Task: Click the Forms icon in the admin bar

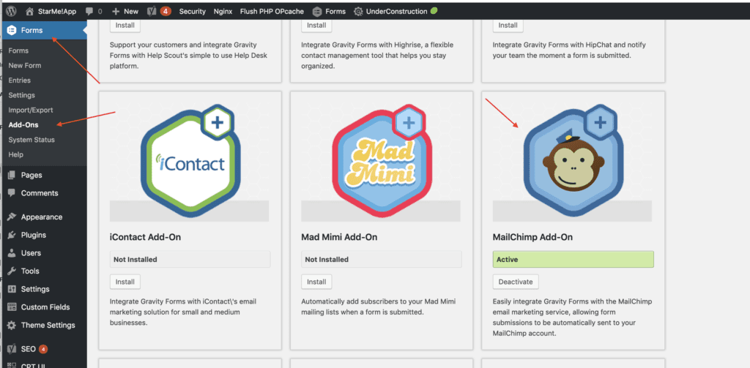Action: click(x=316, y=12)
